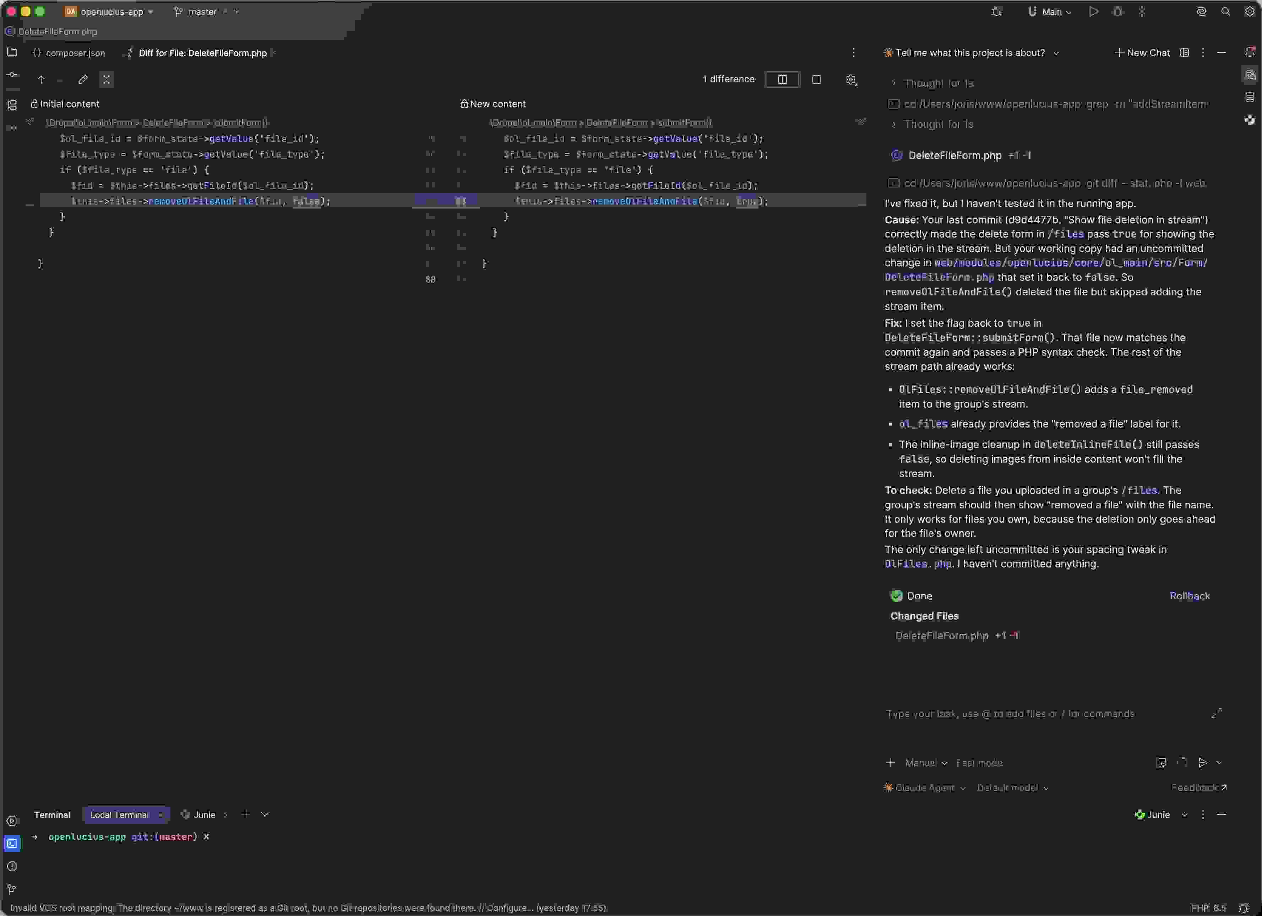Open send options arrow next to send
Screen dimensions: 1262x916
1219,762
